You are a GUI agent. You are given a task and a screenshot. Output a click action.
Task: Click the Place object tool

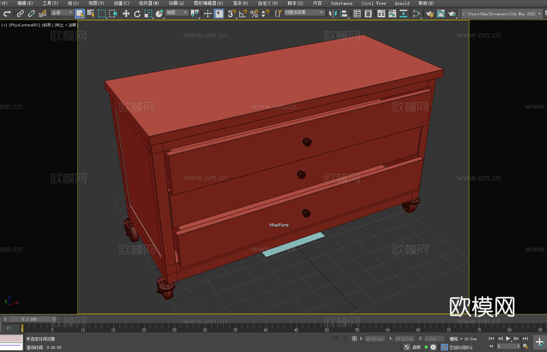pos(159,13)
